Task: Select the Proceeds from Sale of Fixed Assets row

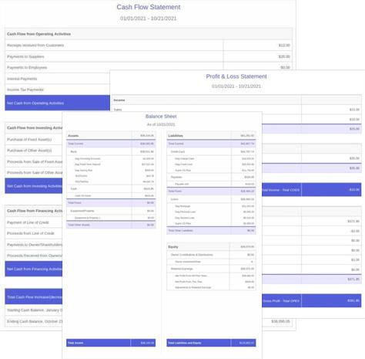Action: tap(34, 162)
